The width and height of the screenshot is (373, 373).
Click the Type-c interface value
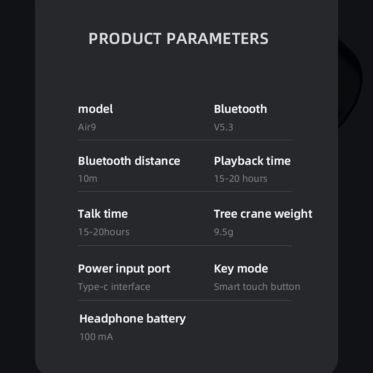(x=114, y=287)
